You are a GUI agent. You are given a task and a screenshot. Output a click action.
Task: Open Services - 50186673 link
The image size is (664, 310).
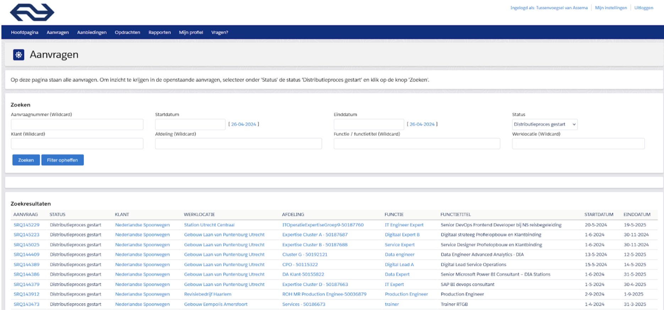[x=304, y=304]
